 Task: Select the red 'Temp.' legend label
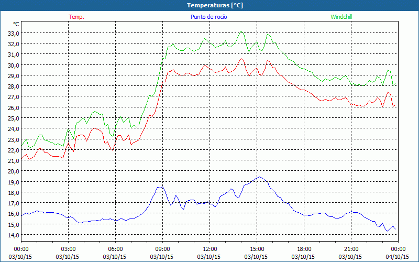(76, 17)
